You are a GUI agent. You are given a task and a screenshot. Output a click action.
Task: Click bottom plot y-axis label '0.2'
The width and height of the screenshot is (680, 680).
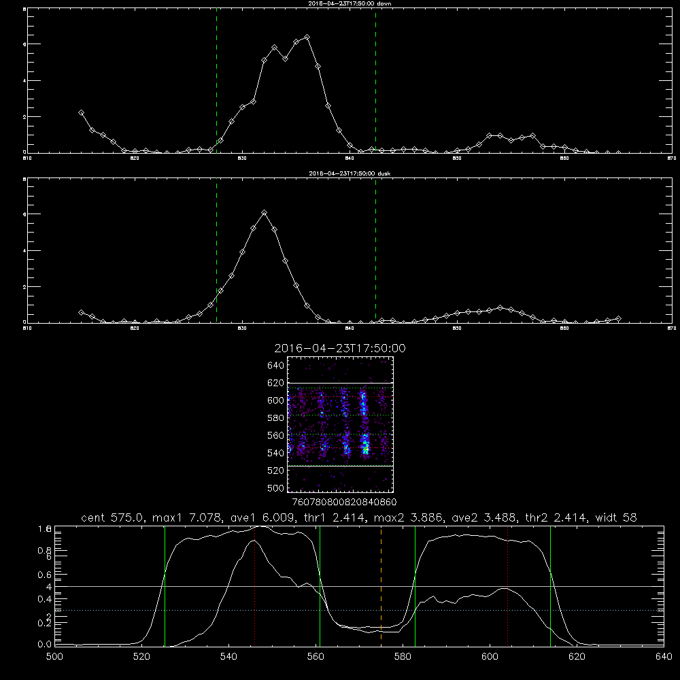tap(45, 623)
